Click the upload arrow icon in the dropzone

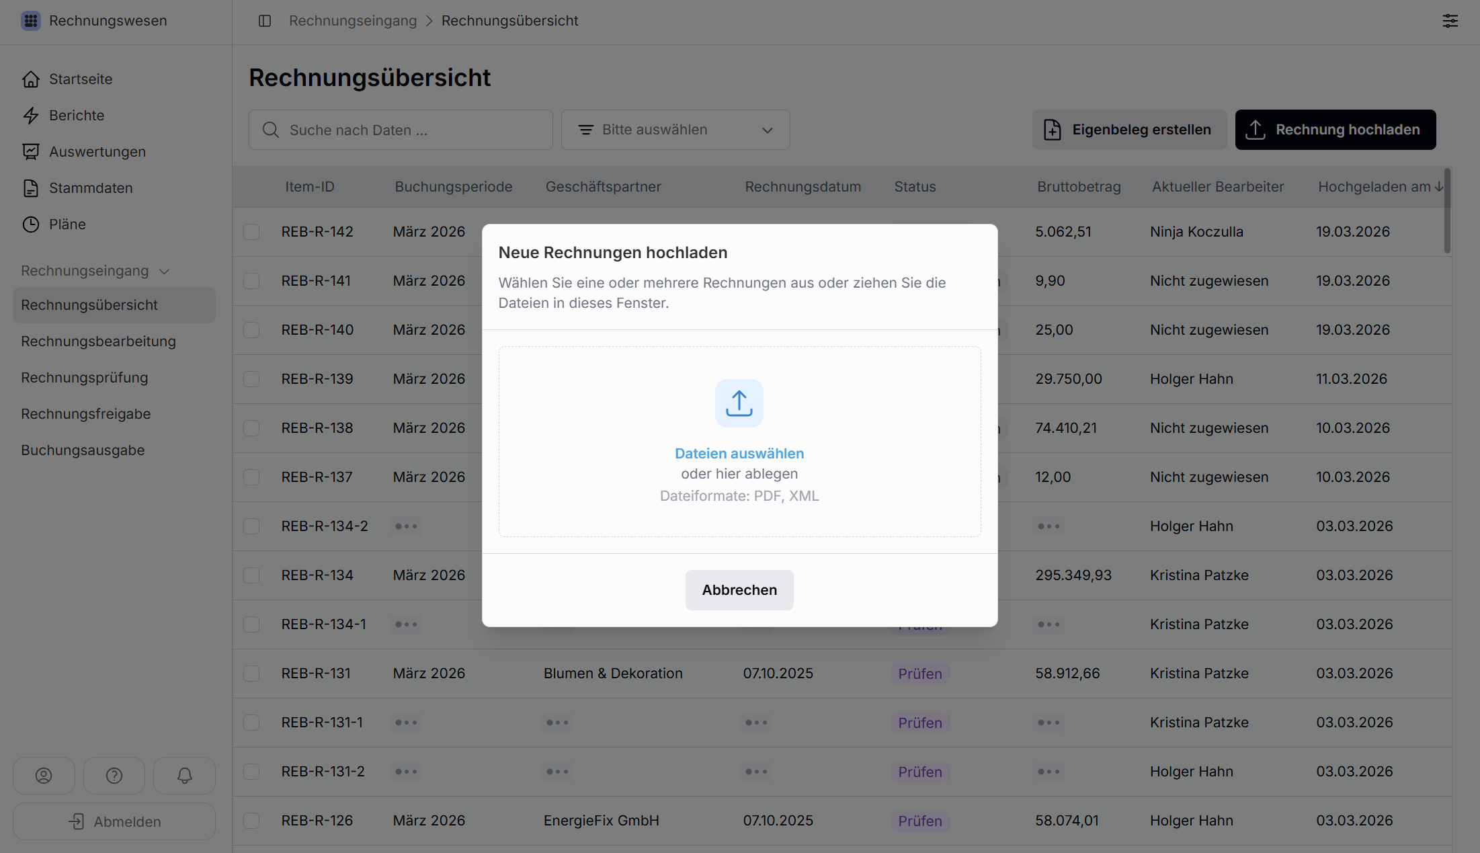click(x=739, y=403)
